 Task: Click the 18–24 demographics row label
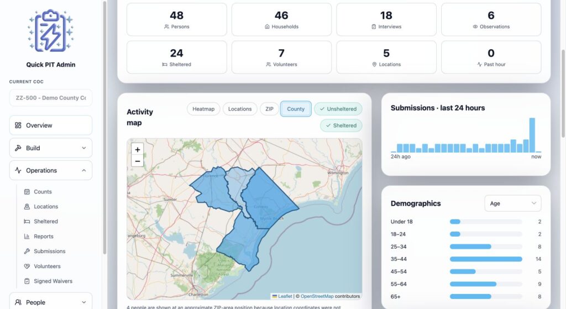tap(398, 234)
